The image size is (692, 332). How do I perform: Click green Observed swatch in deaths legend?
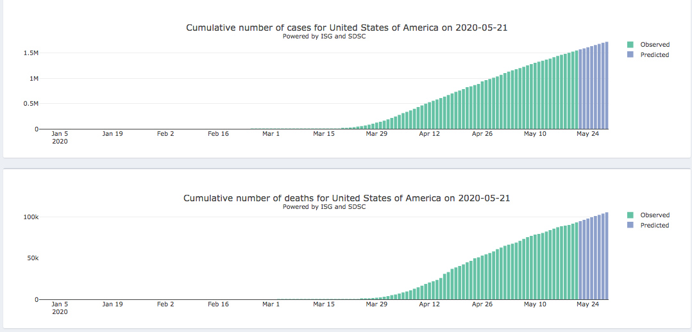[630, 215]
